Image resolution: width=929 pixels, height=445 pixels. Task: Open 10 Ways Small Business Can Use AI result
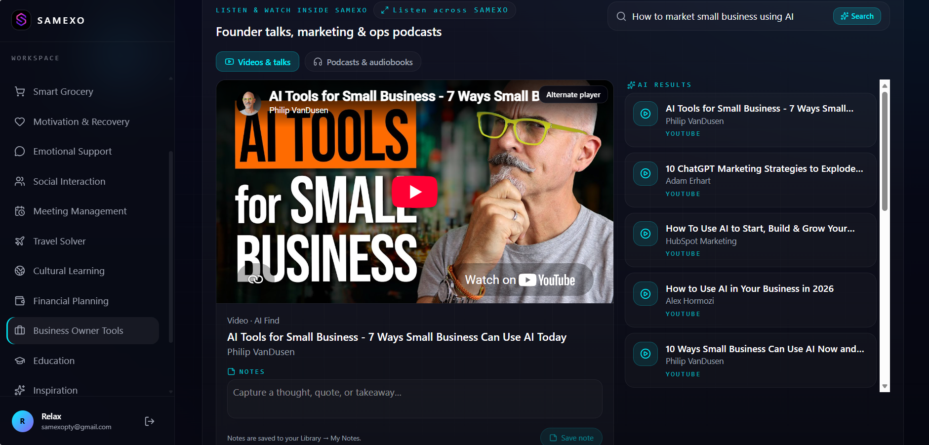tap(751, 360)
